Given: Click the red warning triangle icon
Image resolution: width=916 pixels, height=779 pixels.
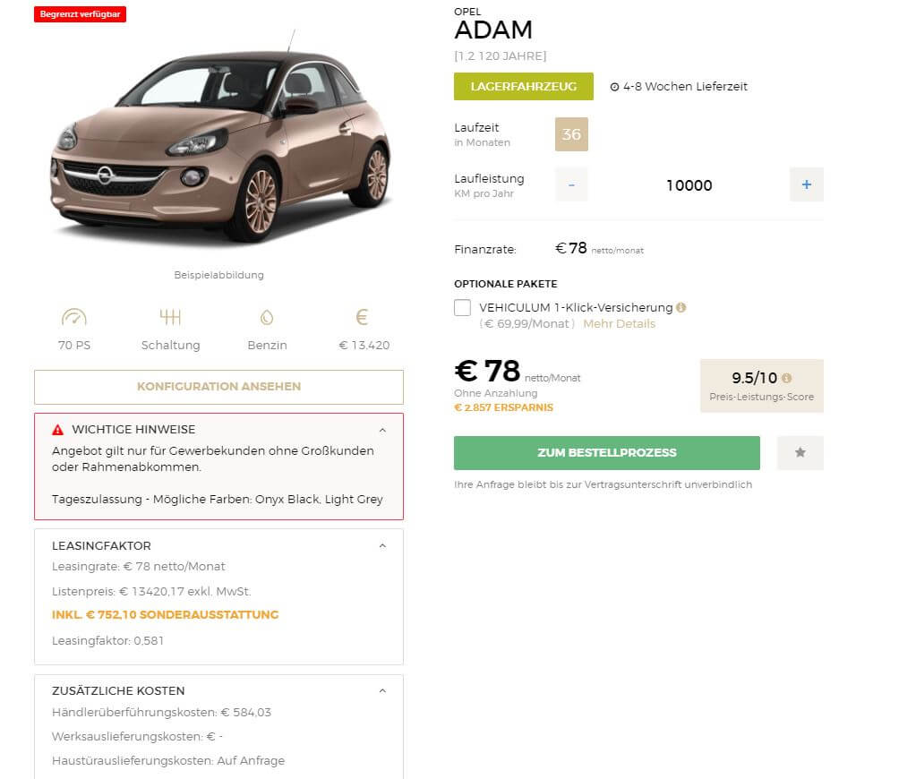Looking at the screenshot, I should click(58, 430).
